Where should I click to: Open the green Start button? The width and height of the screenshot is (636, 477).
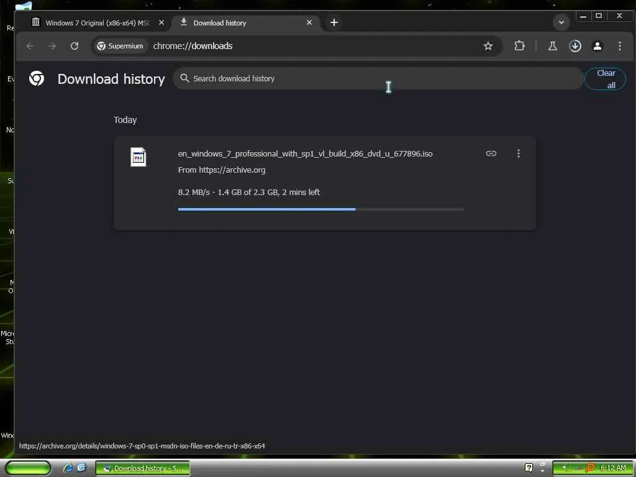point(29,468)
